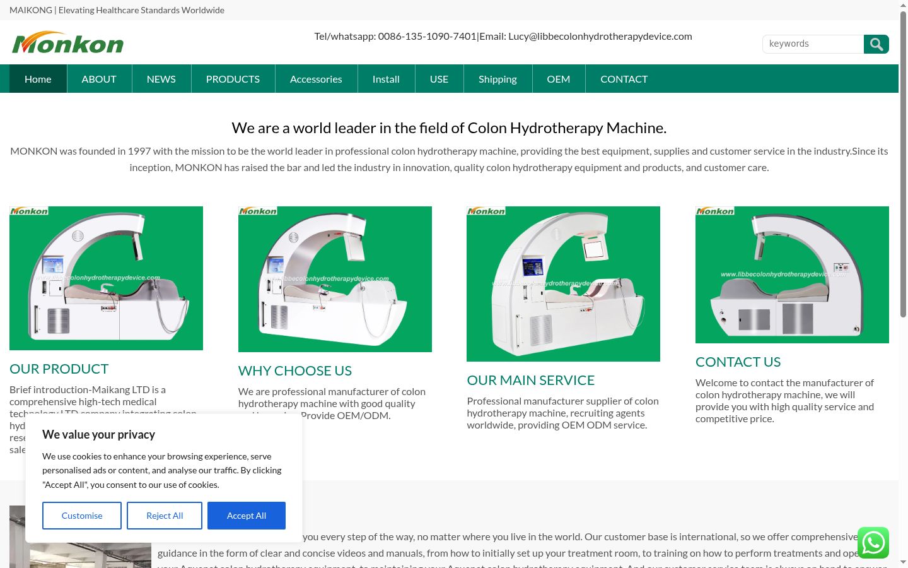Viewport: 908px width, 568px height.
Task: Click the WHY CHOOSE US machine image
Action: click(x=335, y=279)
